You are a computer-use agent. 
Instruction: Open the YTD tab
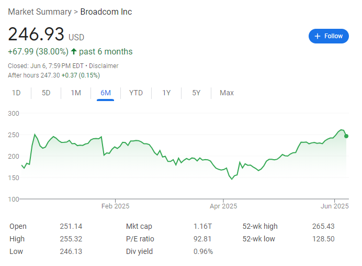136,93
